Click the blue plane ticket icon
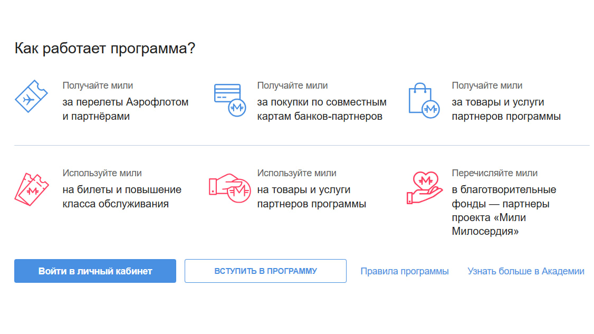 [31, 97]
